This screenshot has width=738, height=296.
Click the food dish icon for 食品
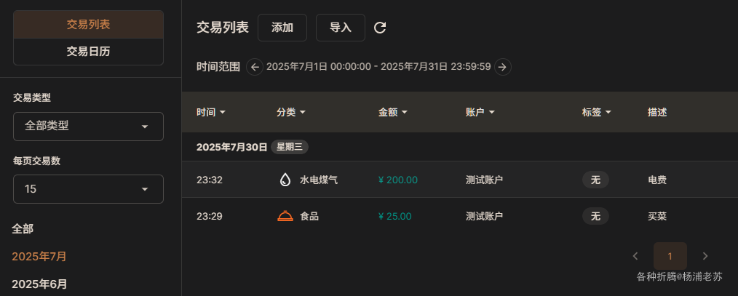click(x=285, y=216)
